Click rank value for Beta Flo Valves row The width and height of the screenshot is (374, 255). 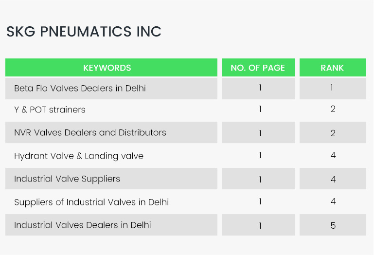click(332, 88)
